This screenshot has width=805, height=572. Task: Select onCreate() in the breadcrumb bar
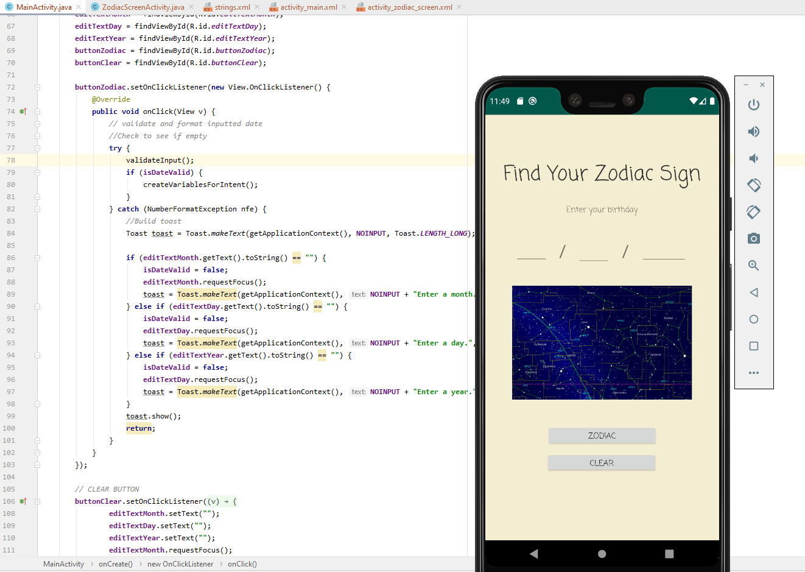click(x=116, y=564)
